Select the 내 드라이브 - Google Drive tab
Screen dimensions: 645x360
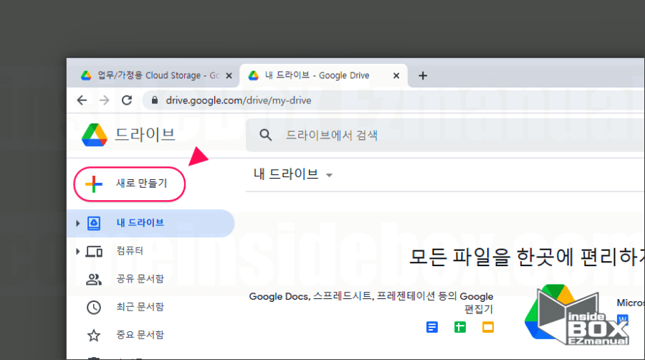tap(323, 76)
